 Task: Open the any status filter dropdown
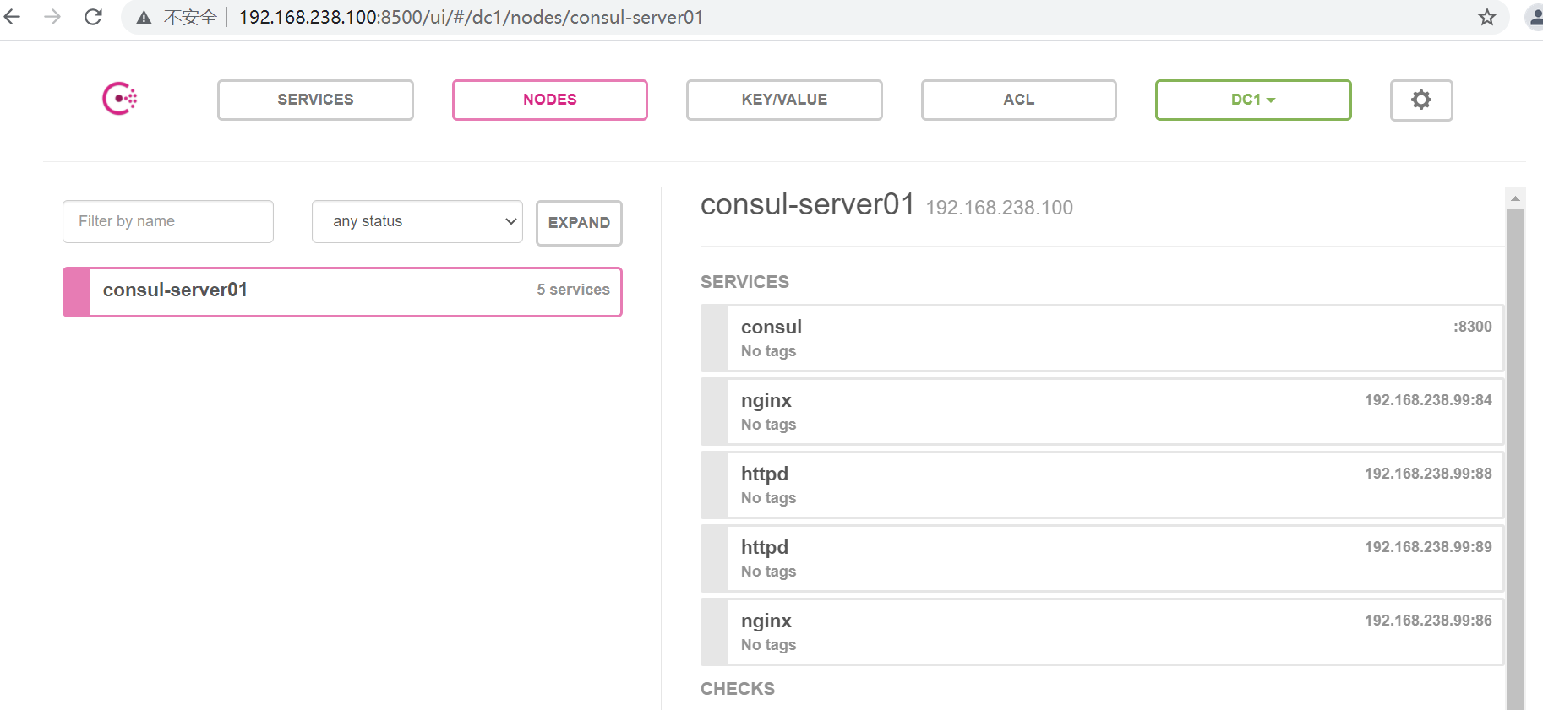[417, 221]
